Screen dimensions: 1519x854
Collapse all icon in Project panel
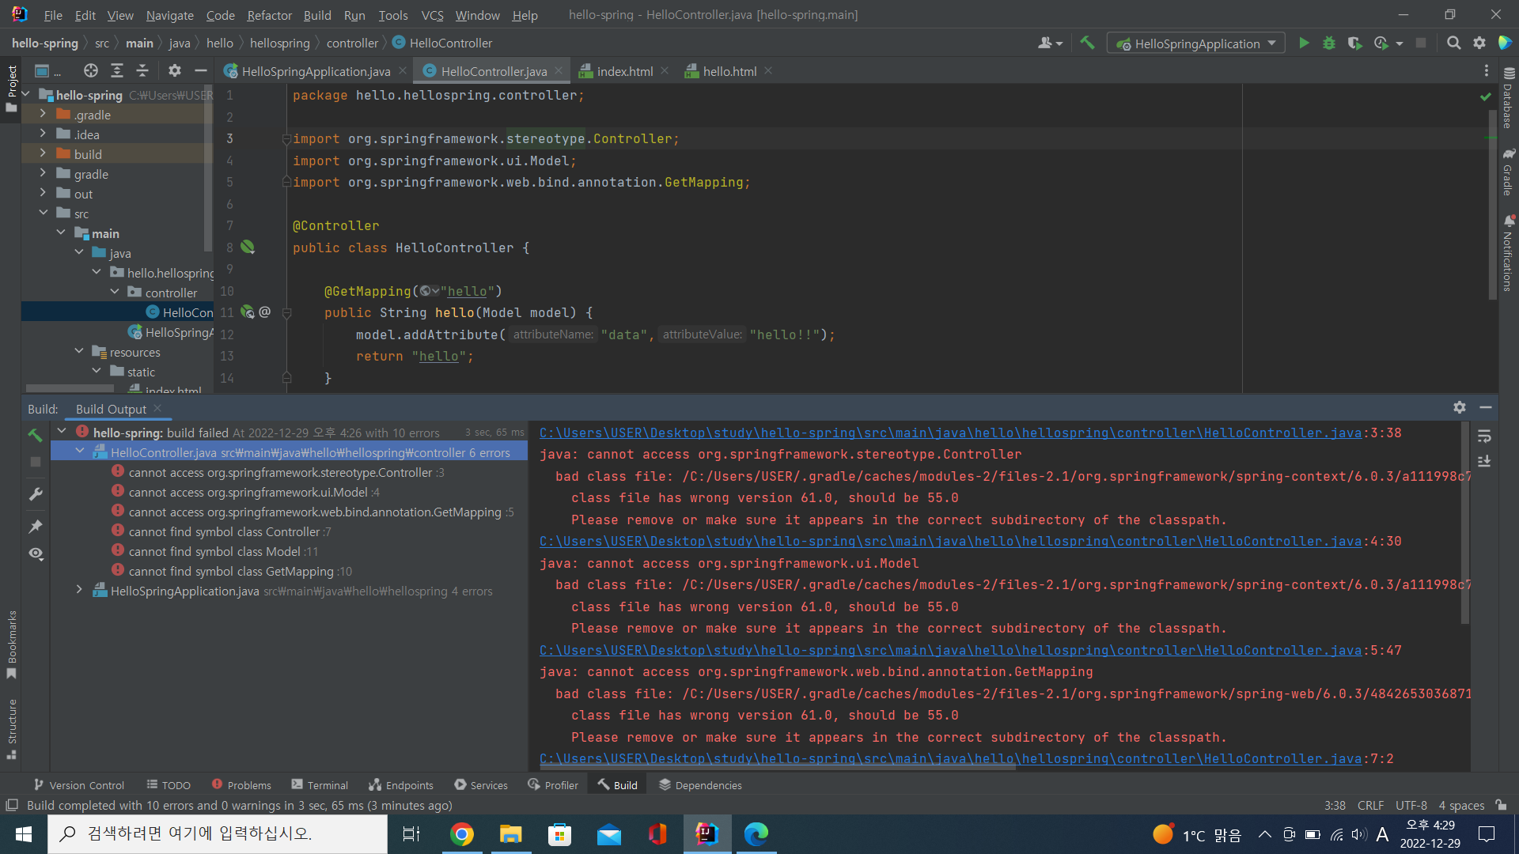coord(142,71)
